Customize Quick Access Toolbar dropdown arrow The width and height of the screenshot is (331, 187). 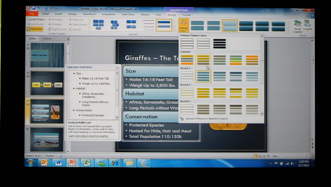[x=51, y=9]
